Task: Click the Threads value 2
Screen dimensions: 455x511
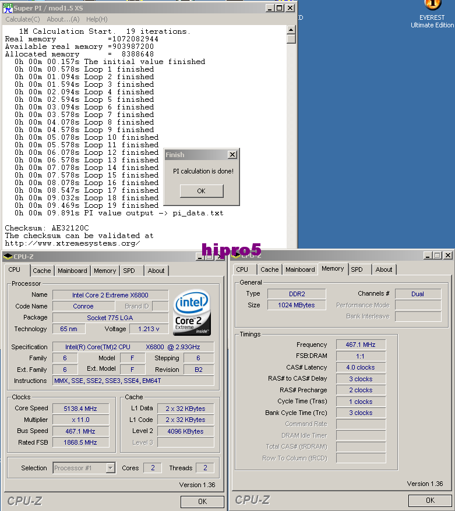Action: point(205,468)
